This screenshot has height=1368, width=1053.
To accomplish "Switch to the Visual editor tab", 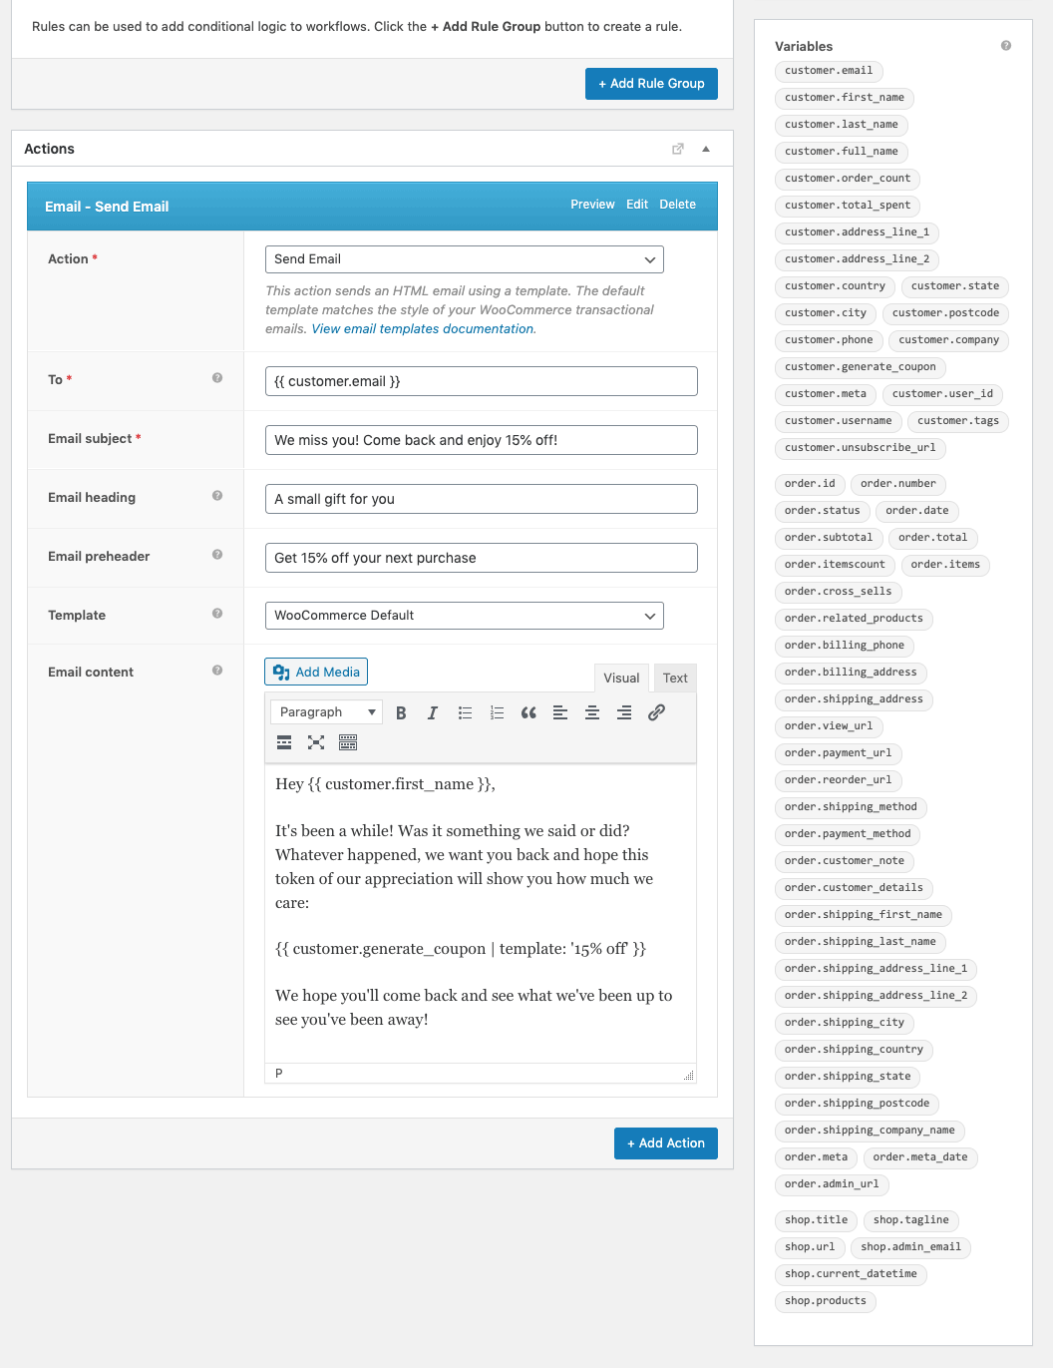I will pyautogui.click(x=621, y=679).
